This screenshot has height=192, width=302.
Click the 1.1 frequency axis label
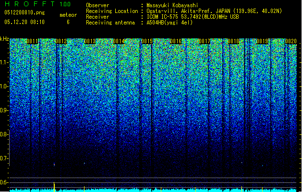(4, 62)
